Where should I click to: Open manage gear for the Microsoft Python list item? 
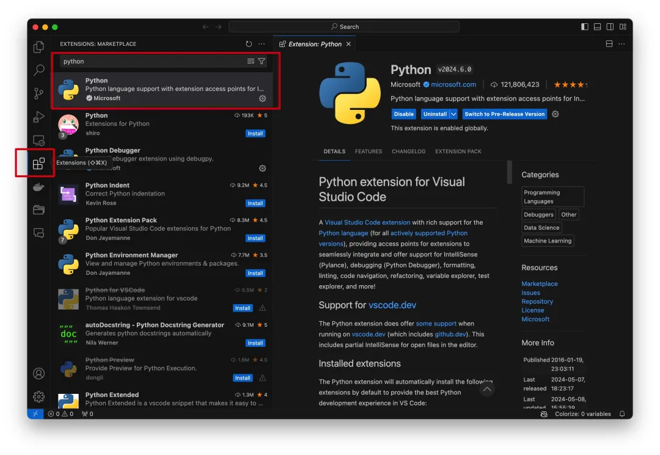(x=262, y=98)
